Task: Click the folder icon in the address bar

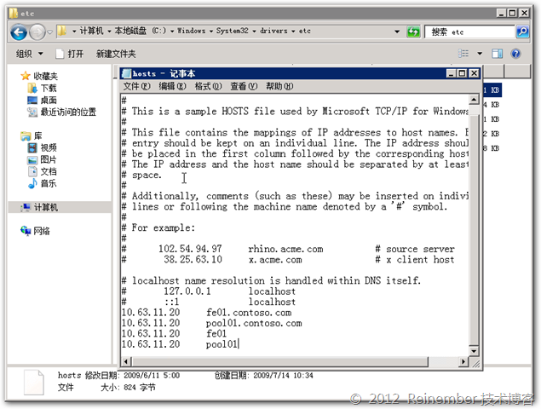Action: click(61, 31)
